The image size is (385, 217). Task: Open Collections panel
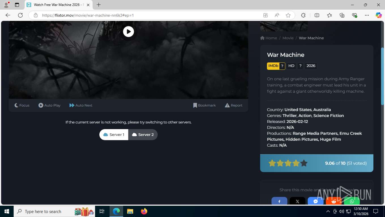coord(342,15)
